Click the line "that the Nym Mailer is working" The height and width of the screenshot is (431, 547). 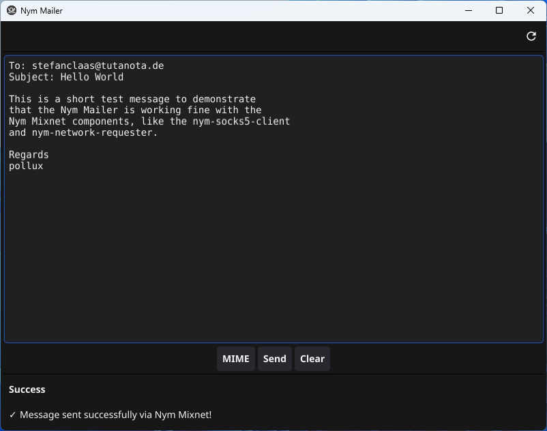point(135,110)
